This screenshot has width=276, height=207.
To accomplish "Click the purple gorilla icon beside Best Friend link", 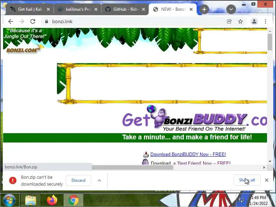I will coord(145,161).
